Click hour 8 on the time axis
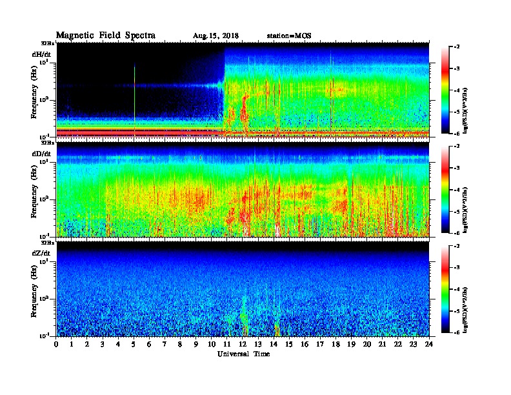The height and width of the screenshot is (395, 511). tap(180, 345)
